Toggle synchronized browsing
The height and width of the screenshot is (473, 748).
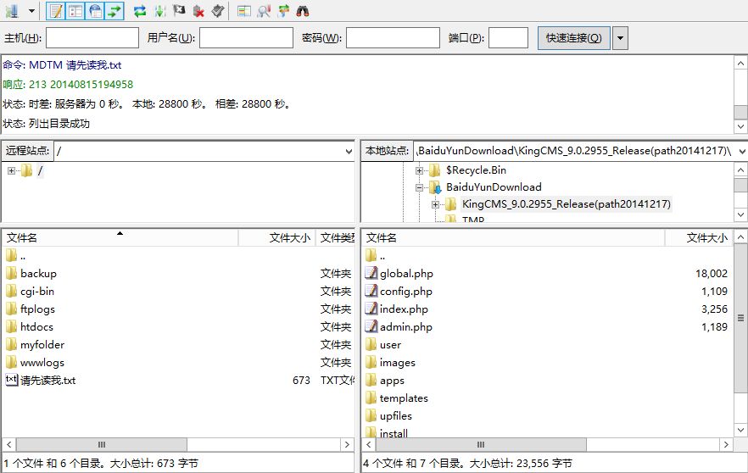pos(283,10)
